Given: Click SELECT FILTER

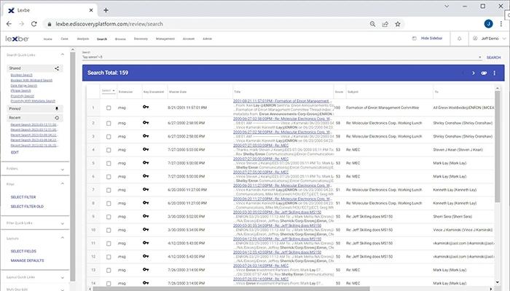Looking at the screenshot, I should tap(23, 197).
